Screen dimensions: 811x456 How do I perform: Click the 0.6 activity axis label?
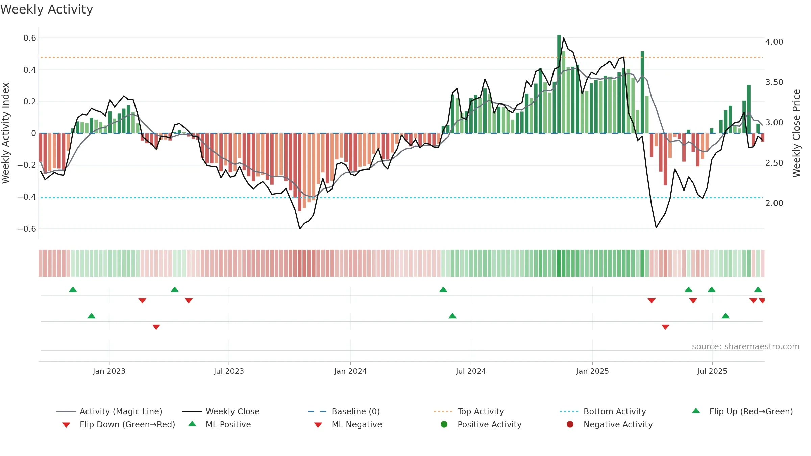point(30,38)
